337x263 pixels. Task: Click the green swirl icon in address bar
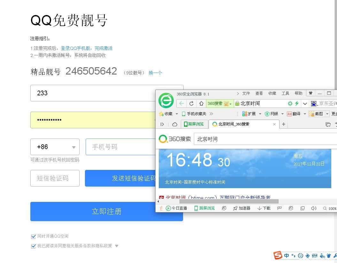point(290,104)
